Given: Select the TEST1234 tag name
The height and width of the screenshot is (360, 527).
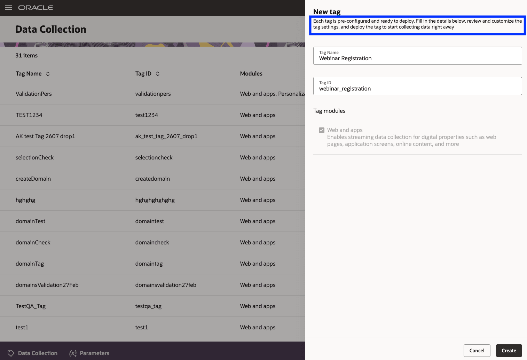Looking at the screenshot, I should point(29,115).
